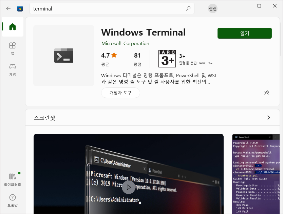Open the 게임 (Games) section in sidebar

click(x=13, y=70)
